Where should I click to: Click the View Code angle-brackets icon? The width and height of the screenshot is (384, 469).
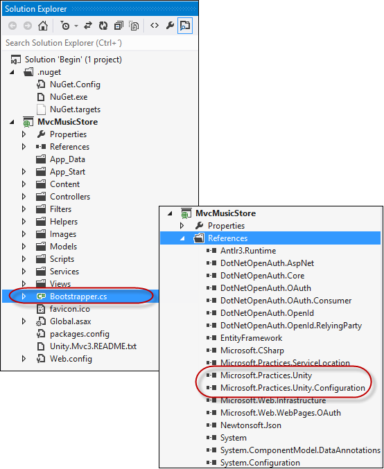[155, 26]
